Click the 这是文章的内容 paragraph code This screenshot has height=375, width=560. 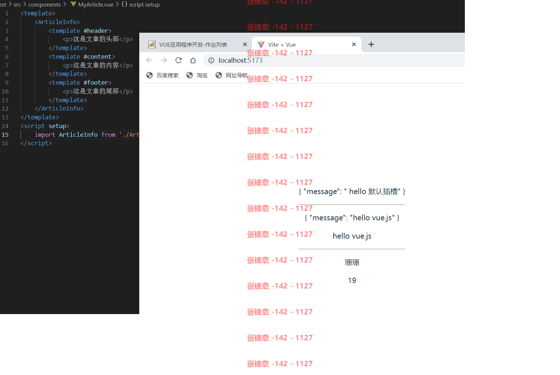(x=98, y=65)
